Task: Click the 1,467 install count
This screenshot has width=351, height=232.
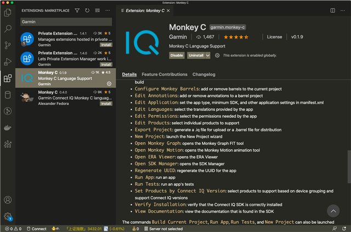Action: (205, 37)
